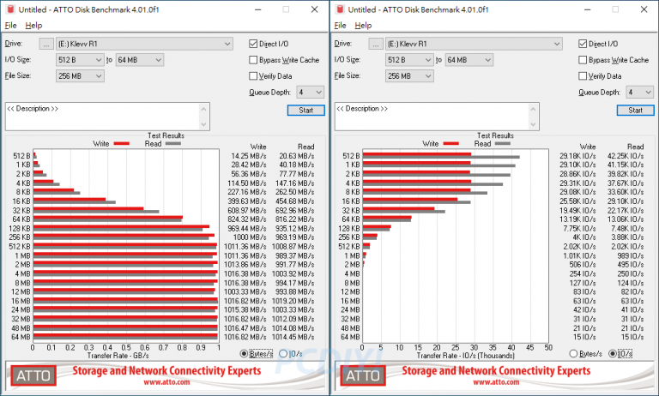This screenshot has width=659, height=396.
Task: Click drive browse '...' button in Bytes/s window
Action: [x=46, y=44]
